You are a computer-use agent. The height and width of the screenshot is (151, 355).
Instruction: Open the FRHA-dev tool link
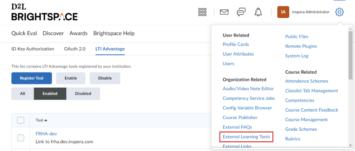[46, 134]
